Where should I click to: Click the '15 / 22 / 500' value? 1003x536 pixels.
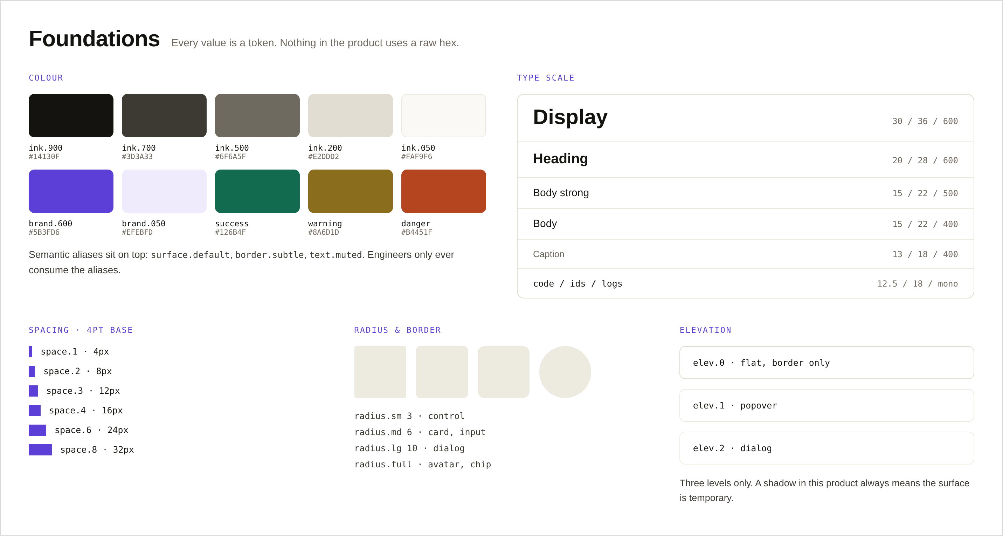pyautogui.click(x=925, y=193)
